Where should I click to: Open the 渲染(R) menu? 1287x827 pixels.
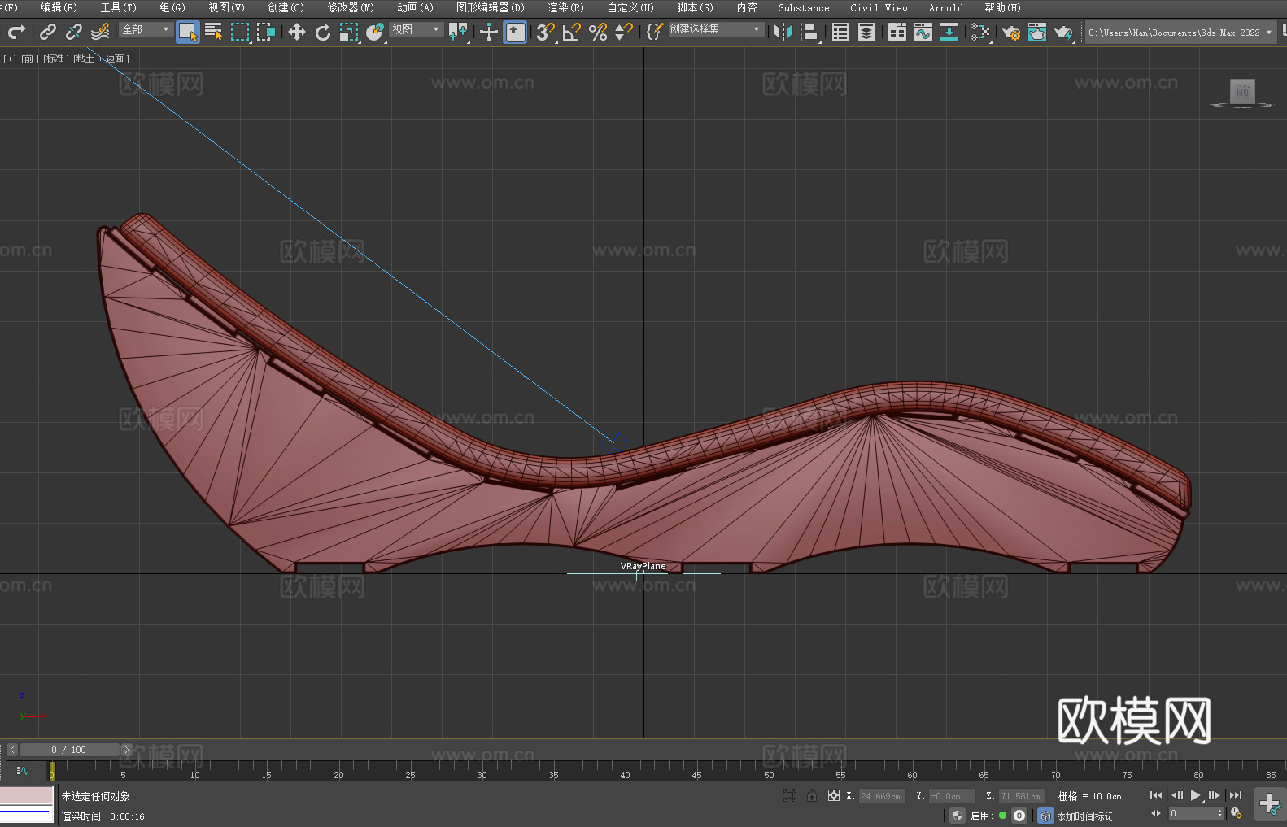[x=565, y=7]
